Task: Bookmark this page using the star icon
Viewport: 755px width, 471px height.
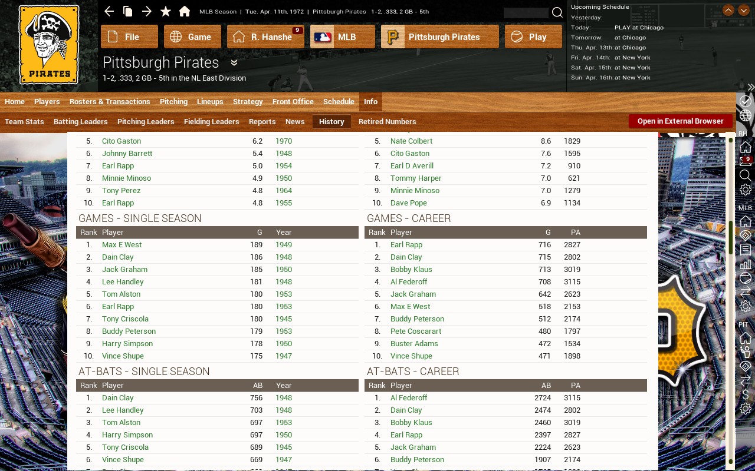Action: point(165,11)
